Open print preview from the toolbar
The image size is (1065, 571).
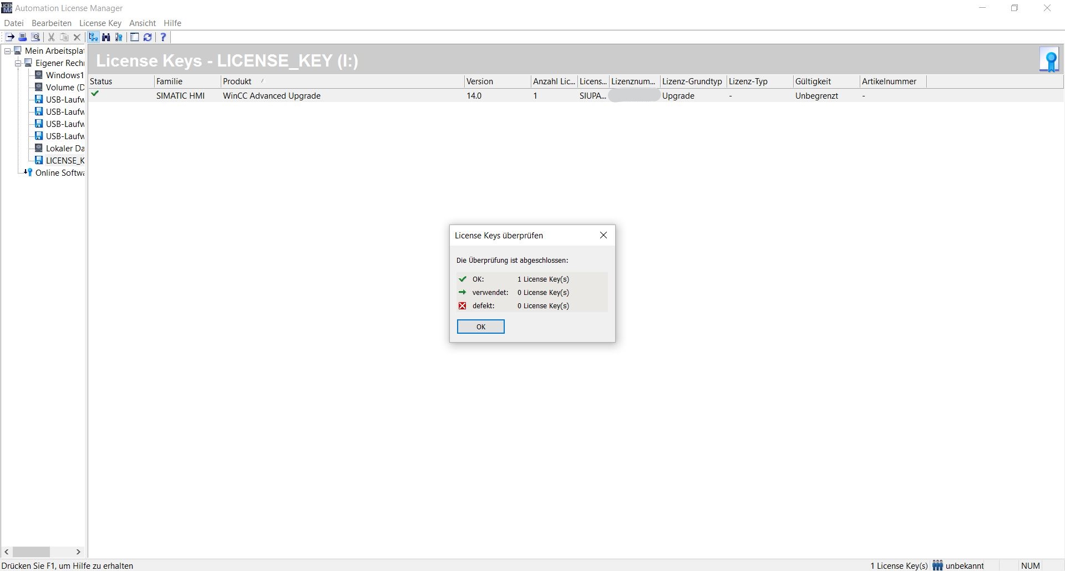pos(35,37)
